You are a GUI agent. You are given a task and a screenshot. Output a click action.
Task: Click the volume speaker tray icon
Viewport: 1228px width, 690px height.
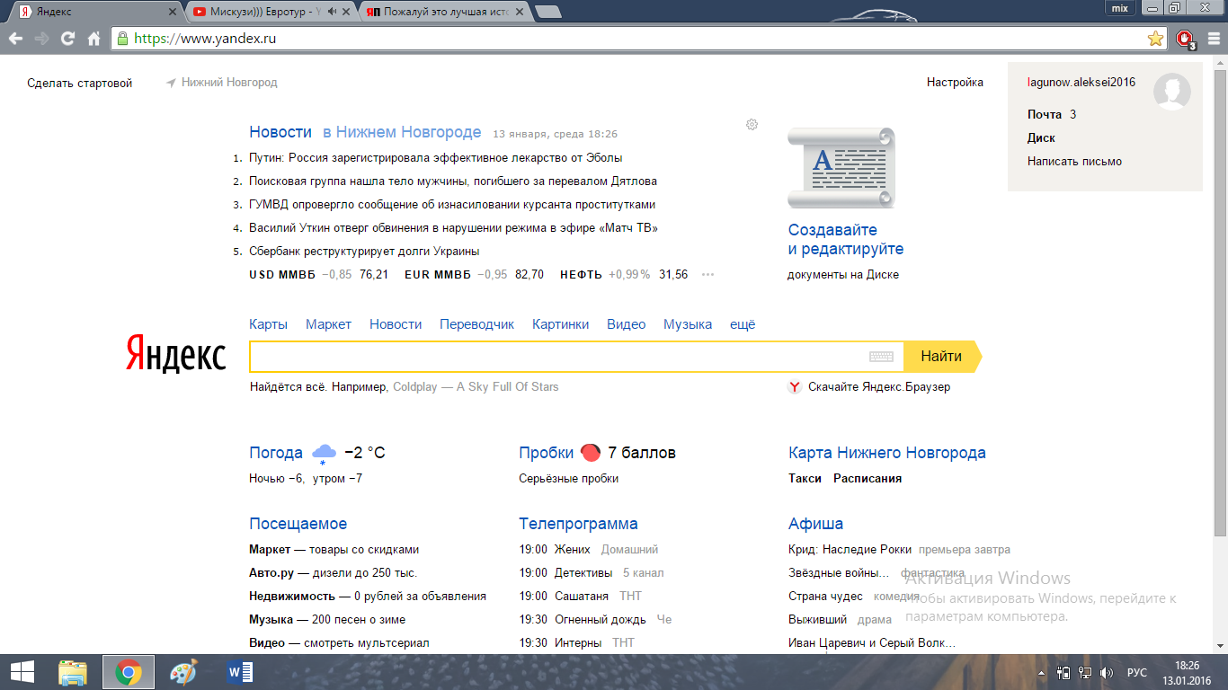(x=1106, y=672)
